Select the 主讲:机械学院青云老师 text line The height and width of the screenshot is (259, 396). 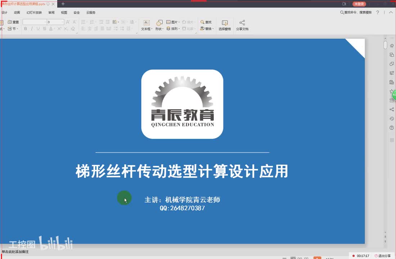pos(182,200)
